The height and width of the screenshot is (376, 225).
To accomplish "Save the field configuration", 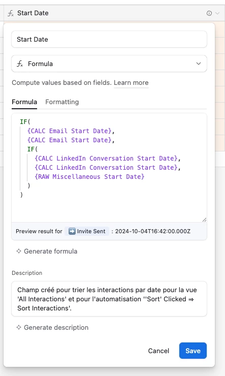I will pos(193,351).
